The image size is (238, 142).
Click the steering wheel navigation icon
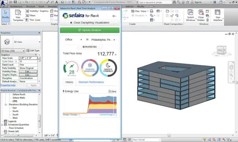pyautogui.click(x=231, y=67)
